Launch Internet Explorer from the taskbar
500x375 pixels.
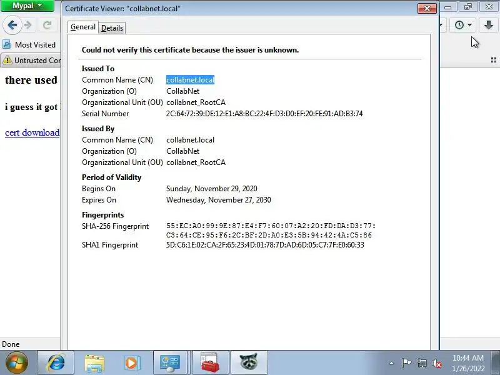click(56, 362)
